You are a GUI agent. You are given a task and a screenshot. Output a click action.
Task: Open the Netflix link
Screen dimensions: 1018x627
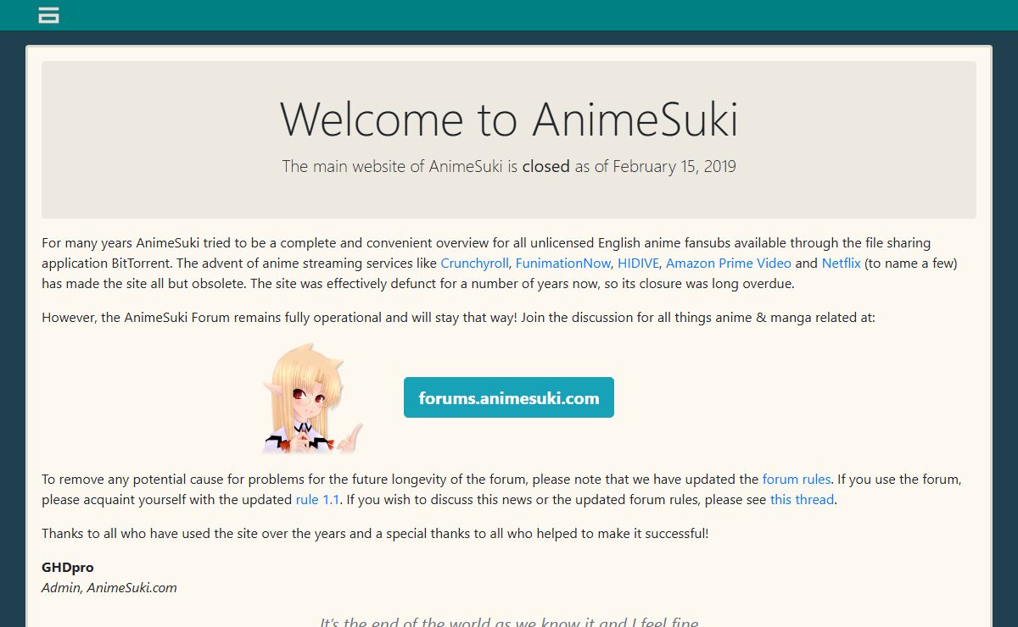click(841, 264)
